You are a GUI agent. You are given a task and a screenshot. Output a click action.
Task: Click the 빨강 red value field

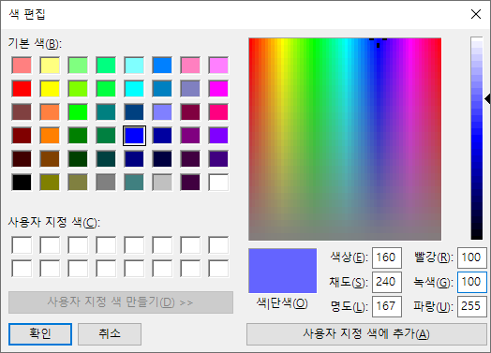pyautogui.click(x=472, y=257)
